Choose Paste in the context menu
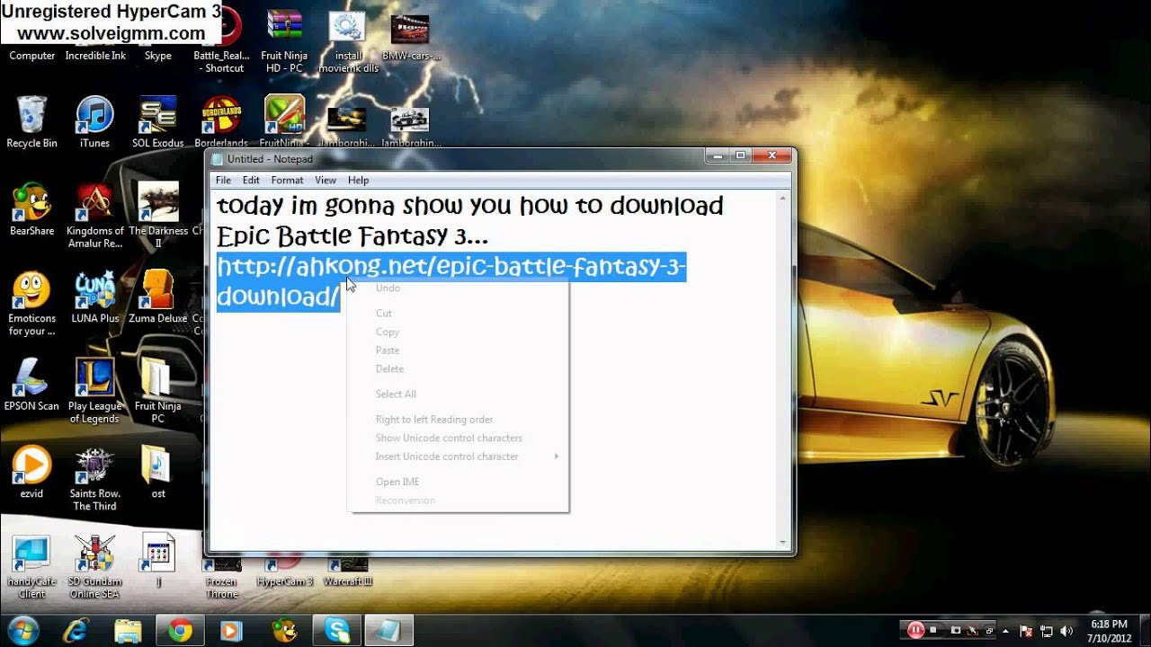The width and height of the screenshot is (1151, 647). pyautogui.click(x=458, y=350)
